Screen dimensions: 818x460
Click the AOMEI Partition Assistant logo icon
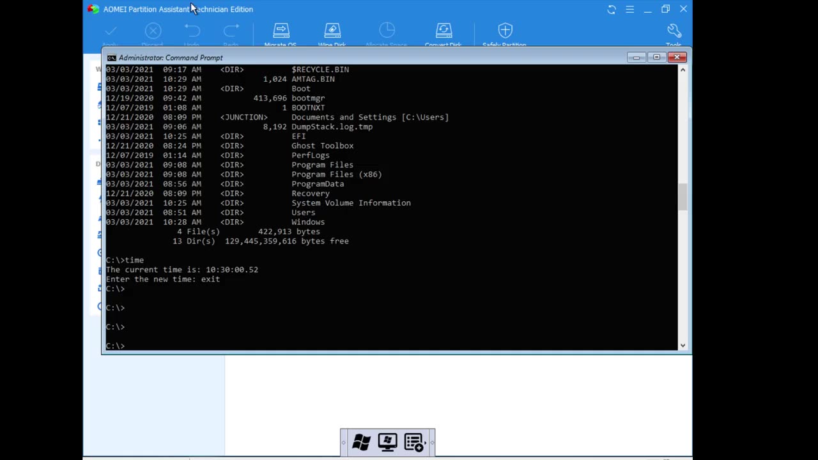93,9
